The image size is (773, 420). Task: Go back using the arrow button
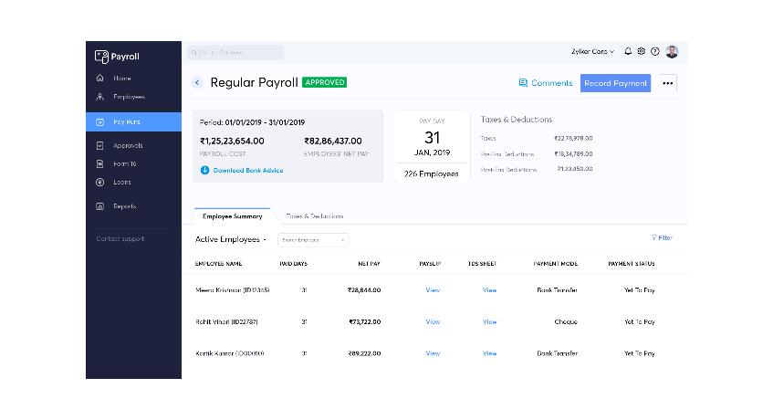[x=197, y=83]
